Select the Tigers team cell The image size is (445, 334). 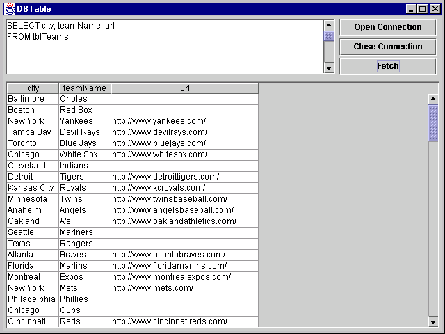[85, 177]
